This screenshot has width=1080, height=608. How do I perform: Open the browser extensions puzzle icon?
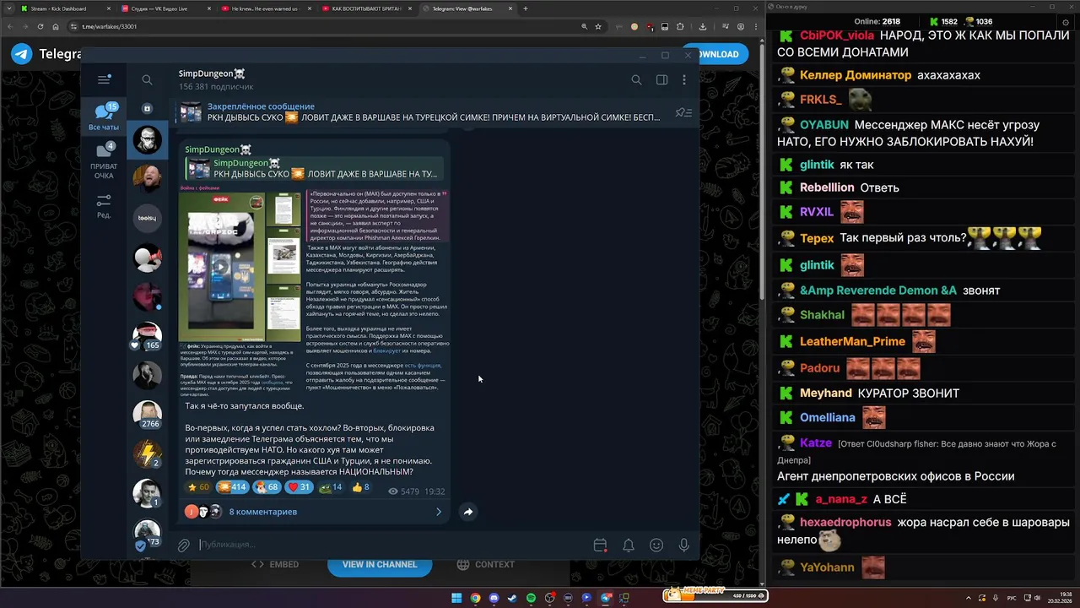tap(680, 26)
